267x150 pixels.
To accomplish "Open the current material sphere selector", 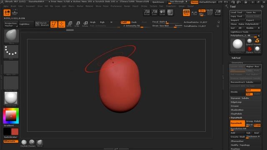I will click(x=11, y=98).
